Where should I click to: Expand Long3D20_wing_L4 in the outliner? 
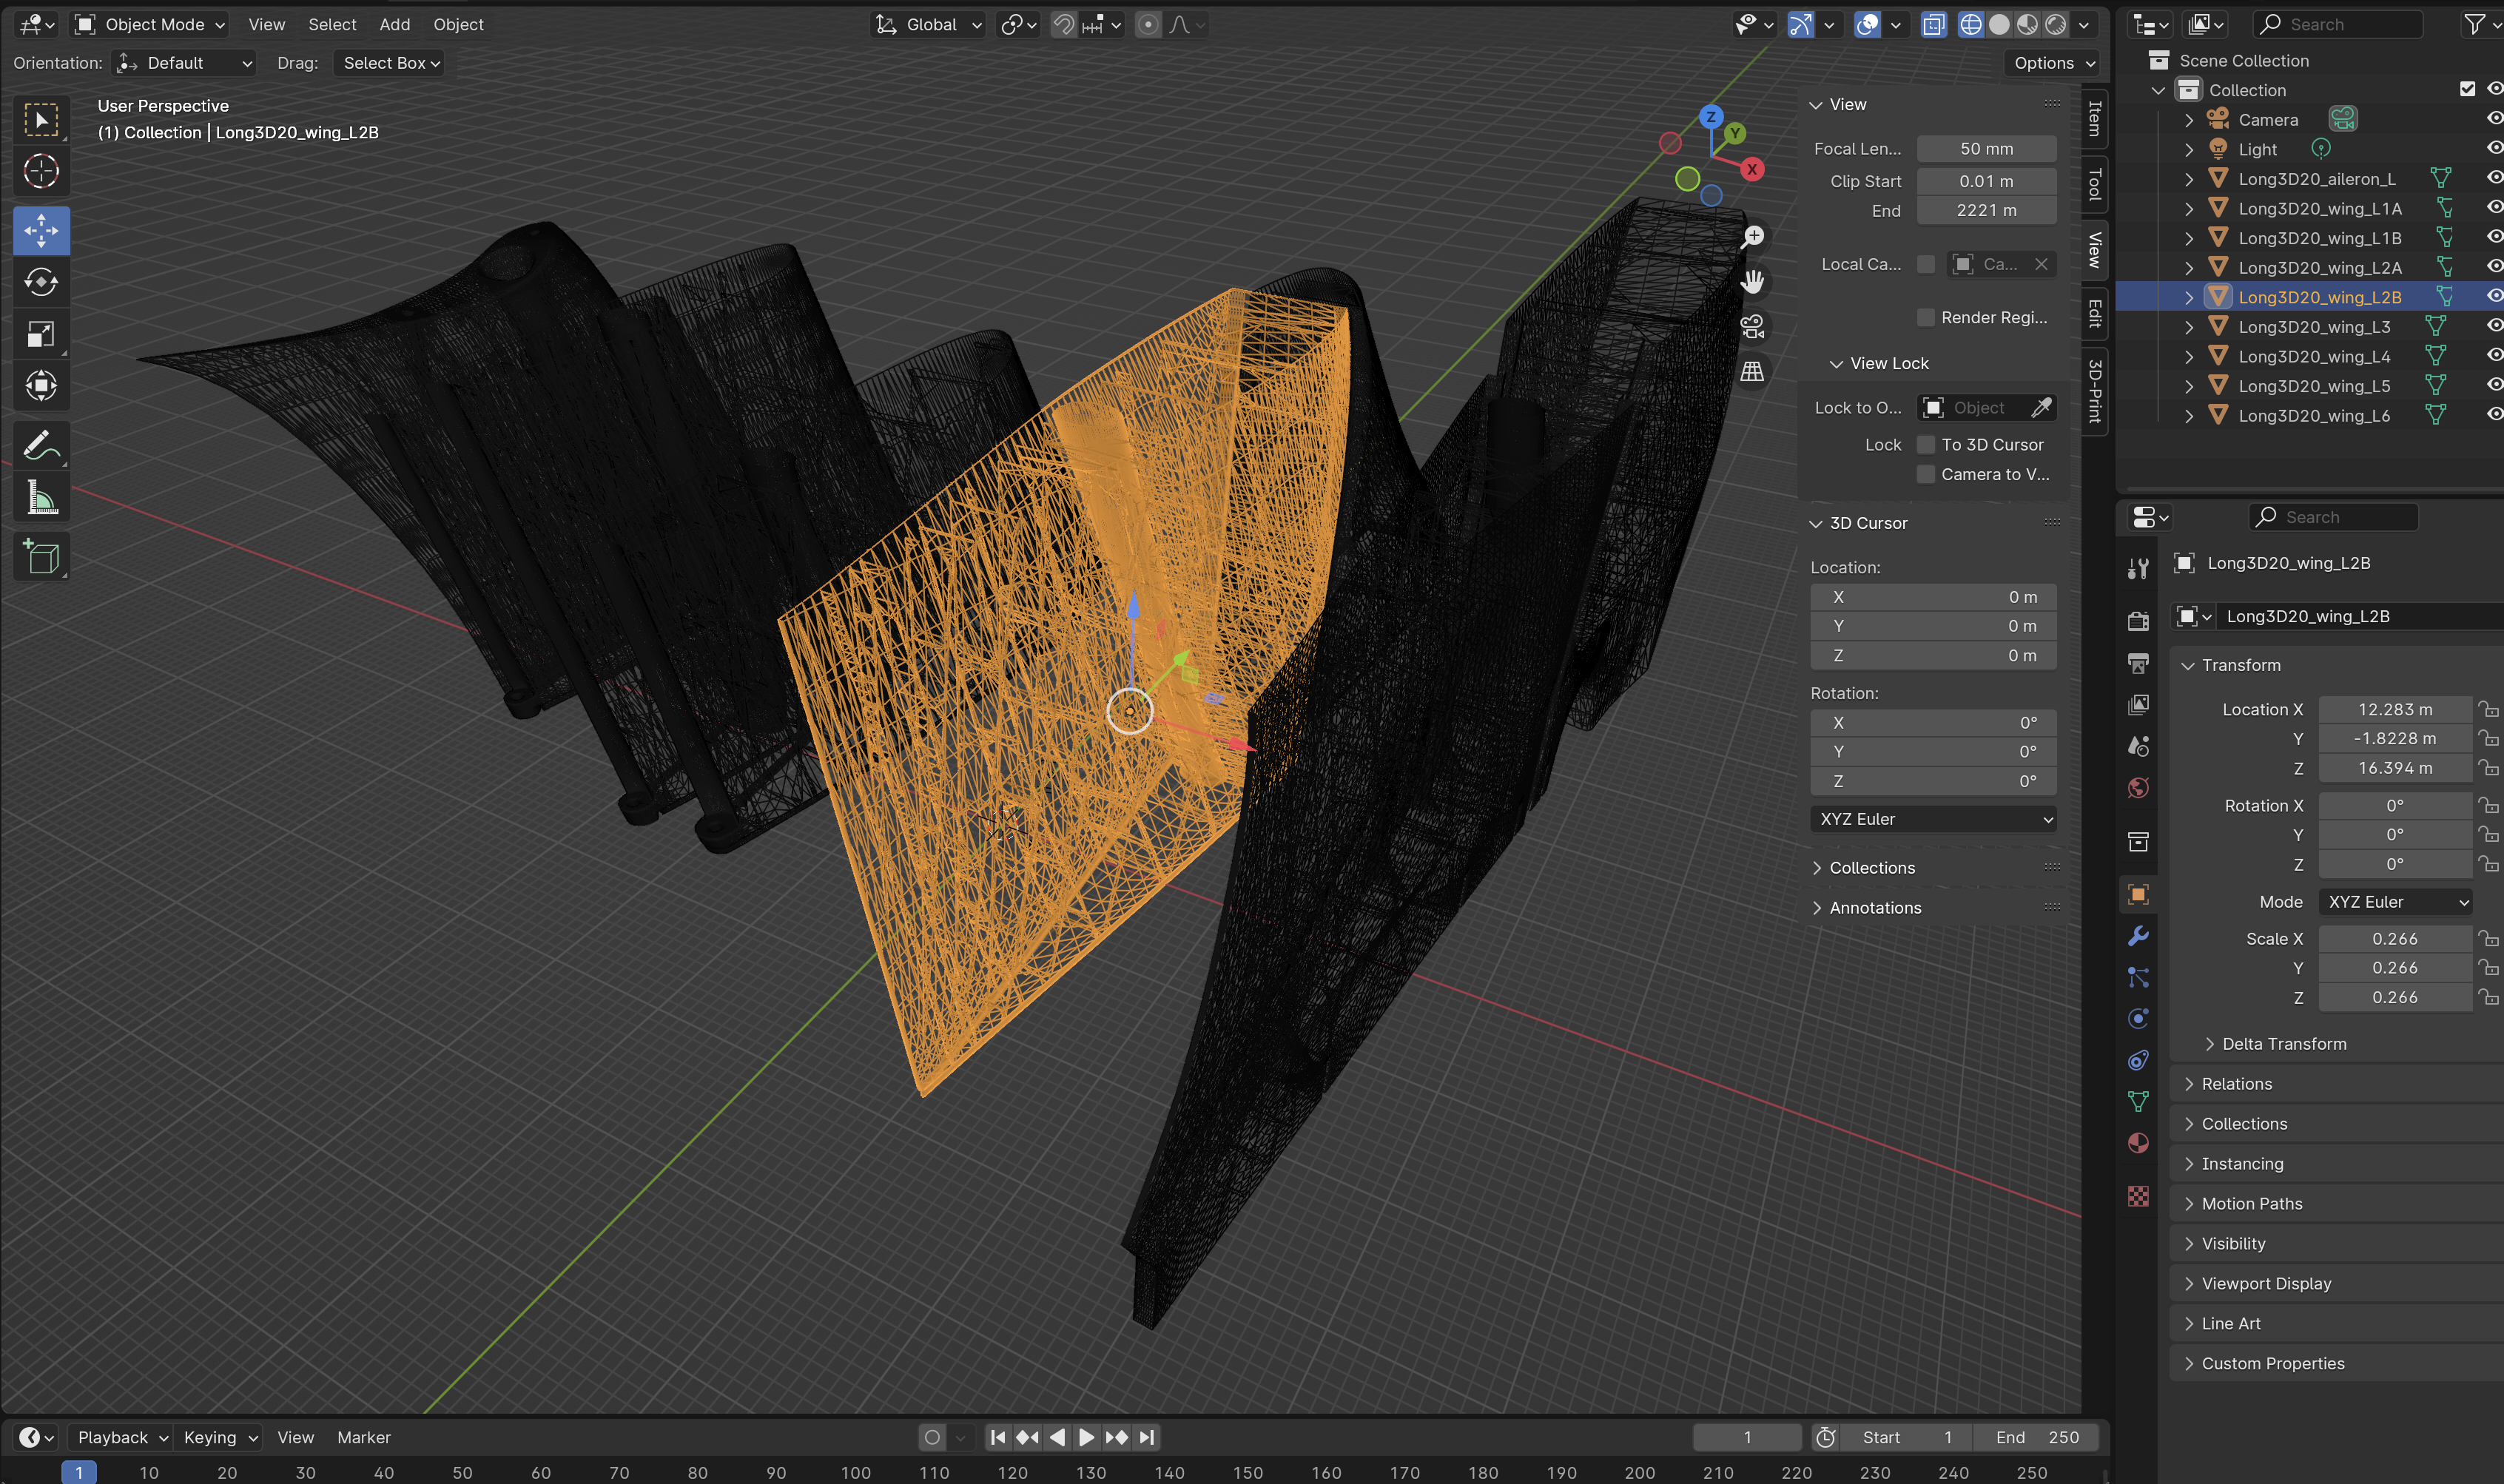pyautogui.click(x=2189, y=356)
